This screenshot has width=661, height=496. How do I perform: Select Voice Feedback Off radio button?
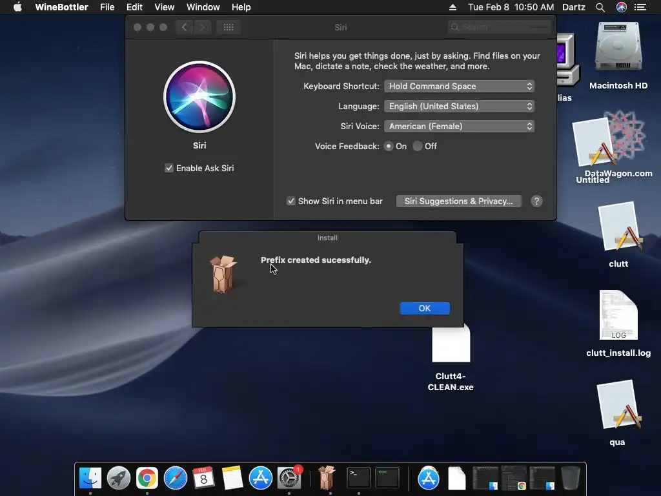[x=418, y=147]
